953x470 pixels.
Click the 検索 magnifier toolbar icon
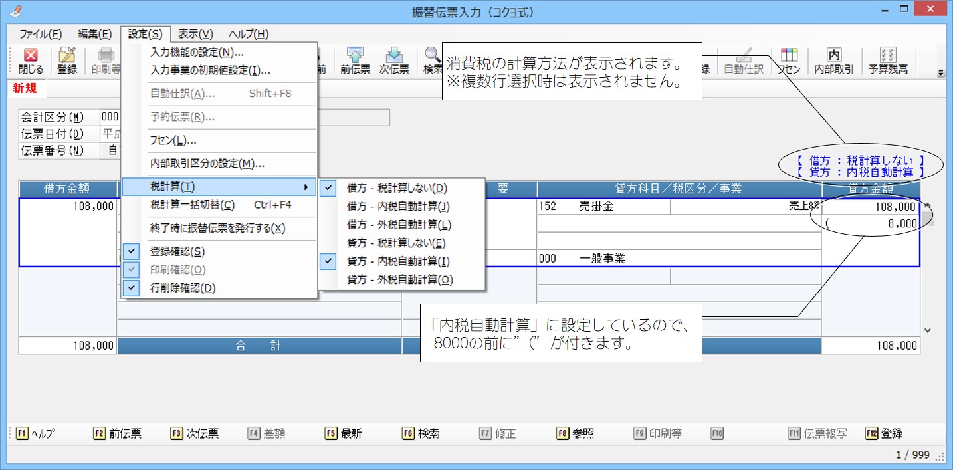(433, 60)
